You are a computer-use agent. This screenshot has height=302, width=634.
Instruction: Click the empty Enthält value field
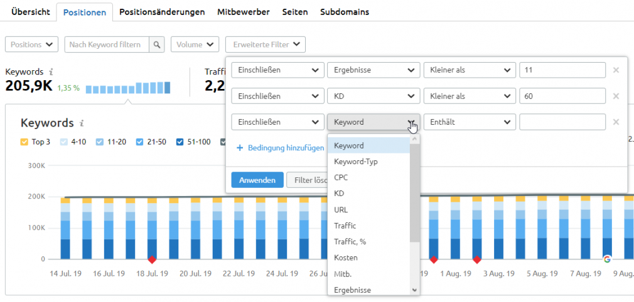[x=562, y=122]
